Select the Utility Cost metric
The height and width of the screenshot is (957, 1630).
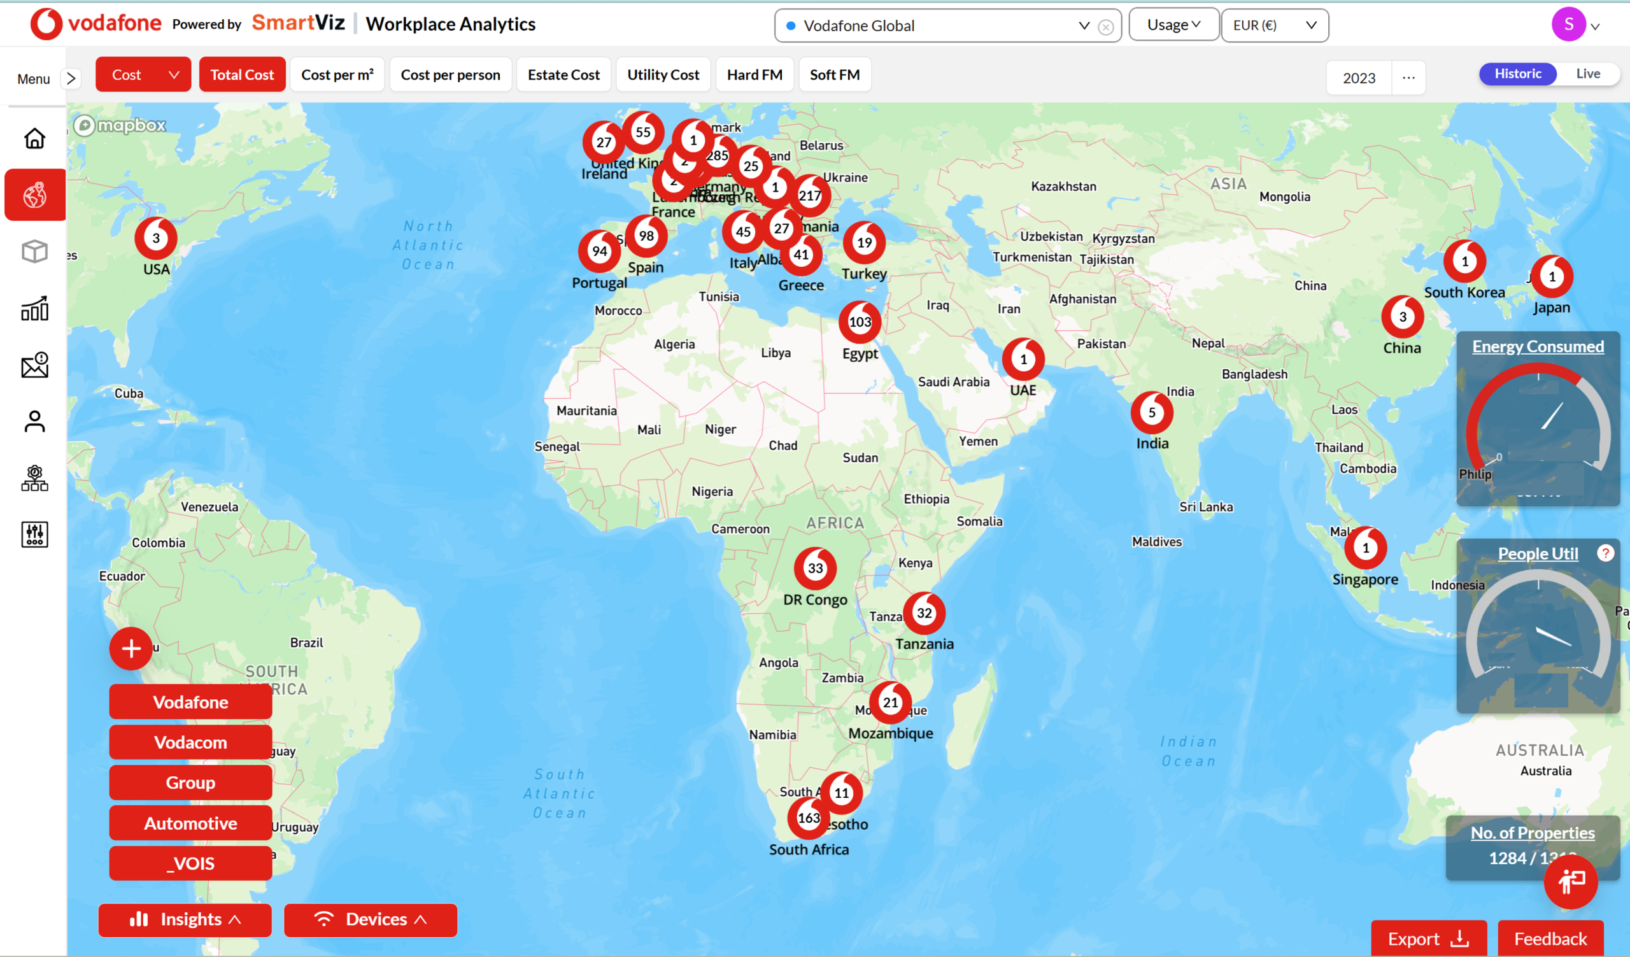[x=663, y=74]
